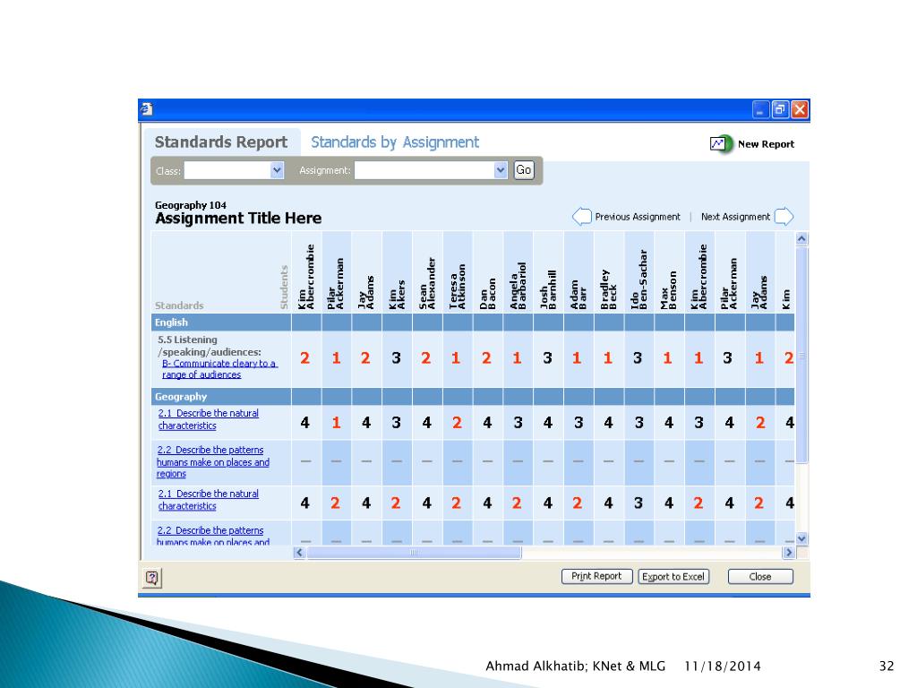Click the Max Benson column header
Viewport: 917px width, 688px height.
coord(669,272)
